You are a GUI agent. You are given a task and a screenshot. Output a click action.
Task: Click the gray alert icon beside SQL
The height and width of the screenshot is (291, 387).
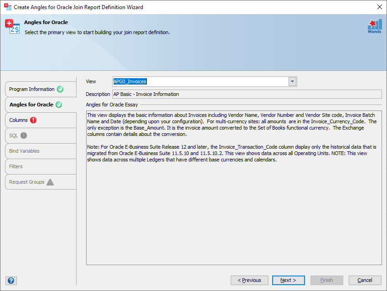[24, 135]
